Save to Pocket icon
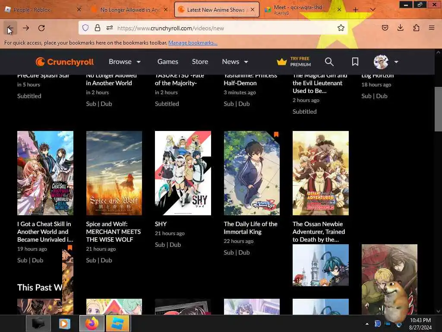Image resolution: width=442 pixels, height=332 pixels. [385, 28]
